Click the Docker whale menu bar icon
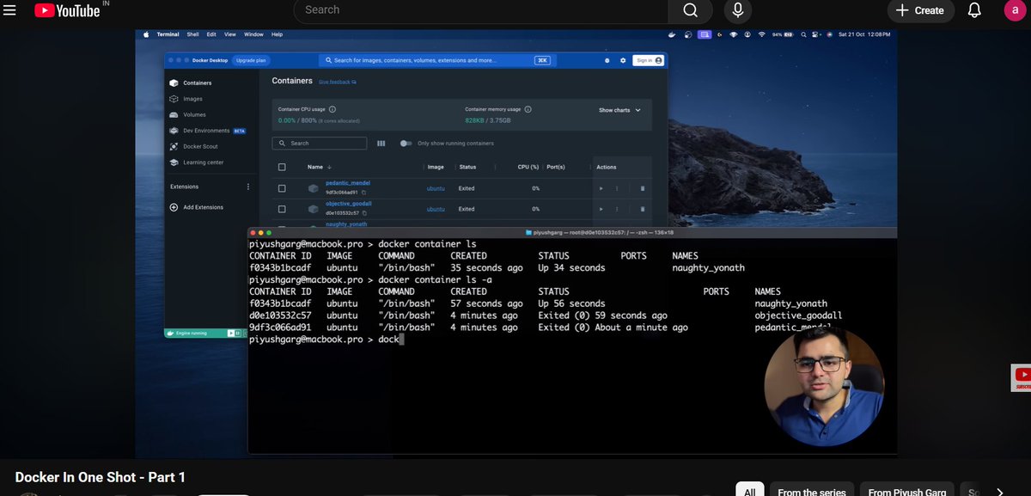The image size is (1031, 496). click(x=672, y=34)
